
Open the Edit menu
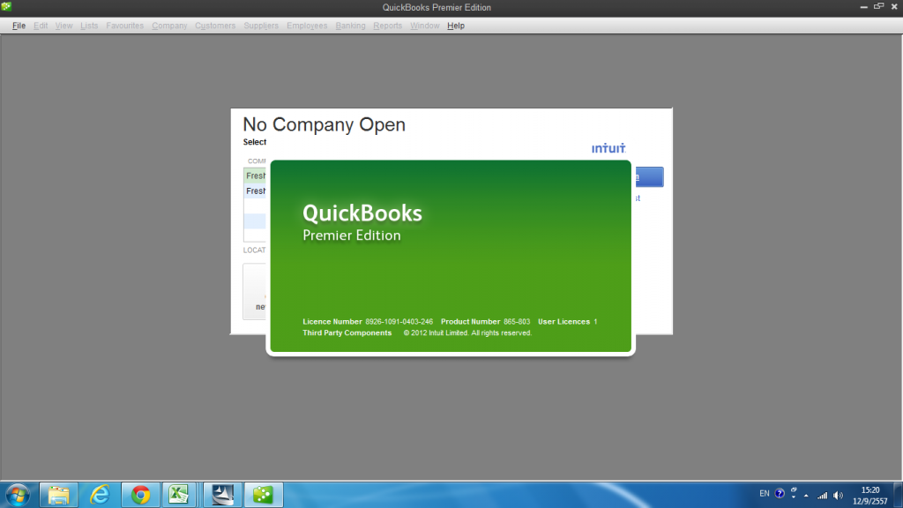[41, 26]
